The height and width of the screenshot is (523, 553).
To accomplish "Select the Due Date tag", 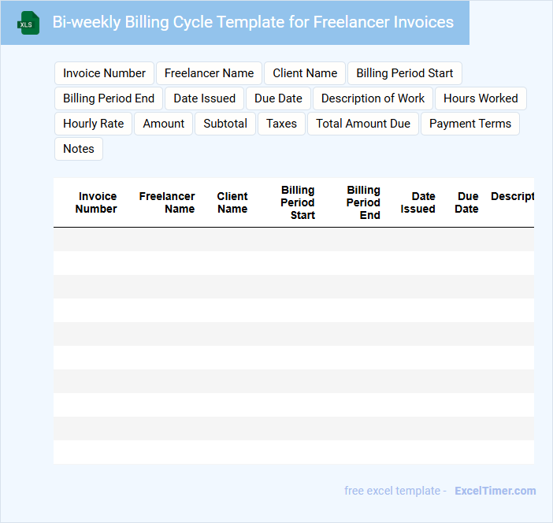I will click(278, 98).
